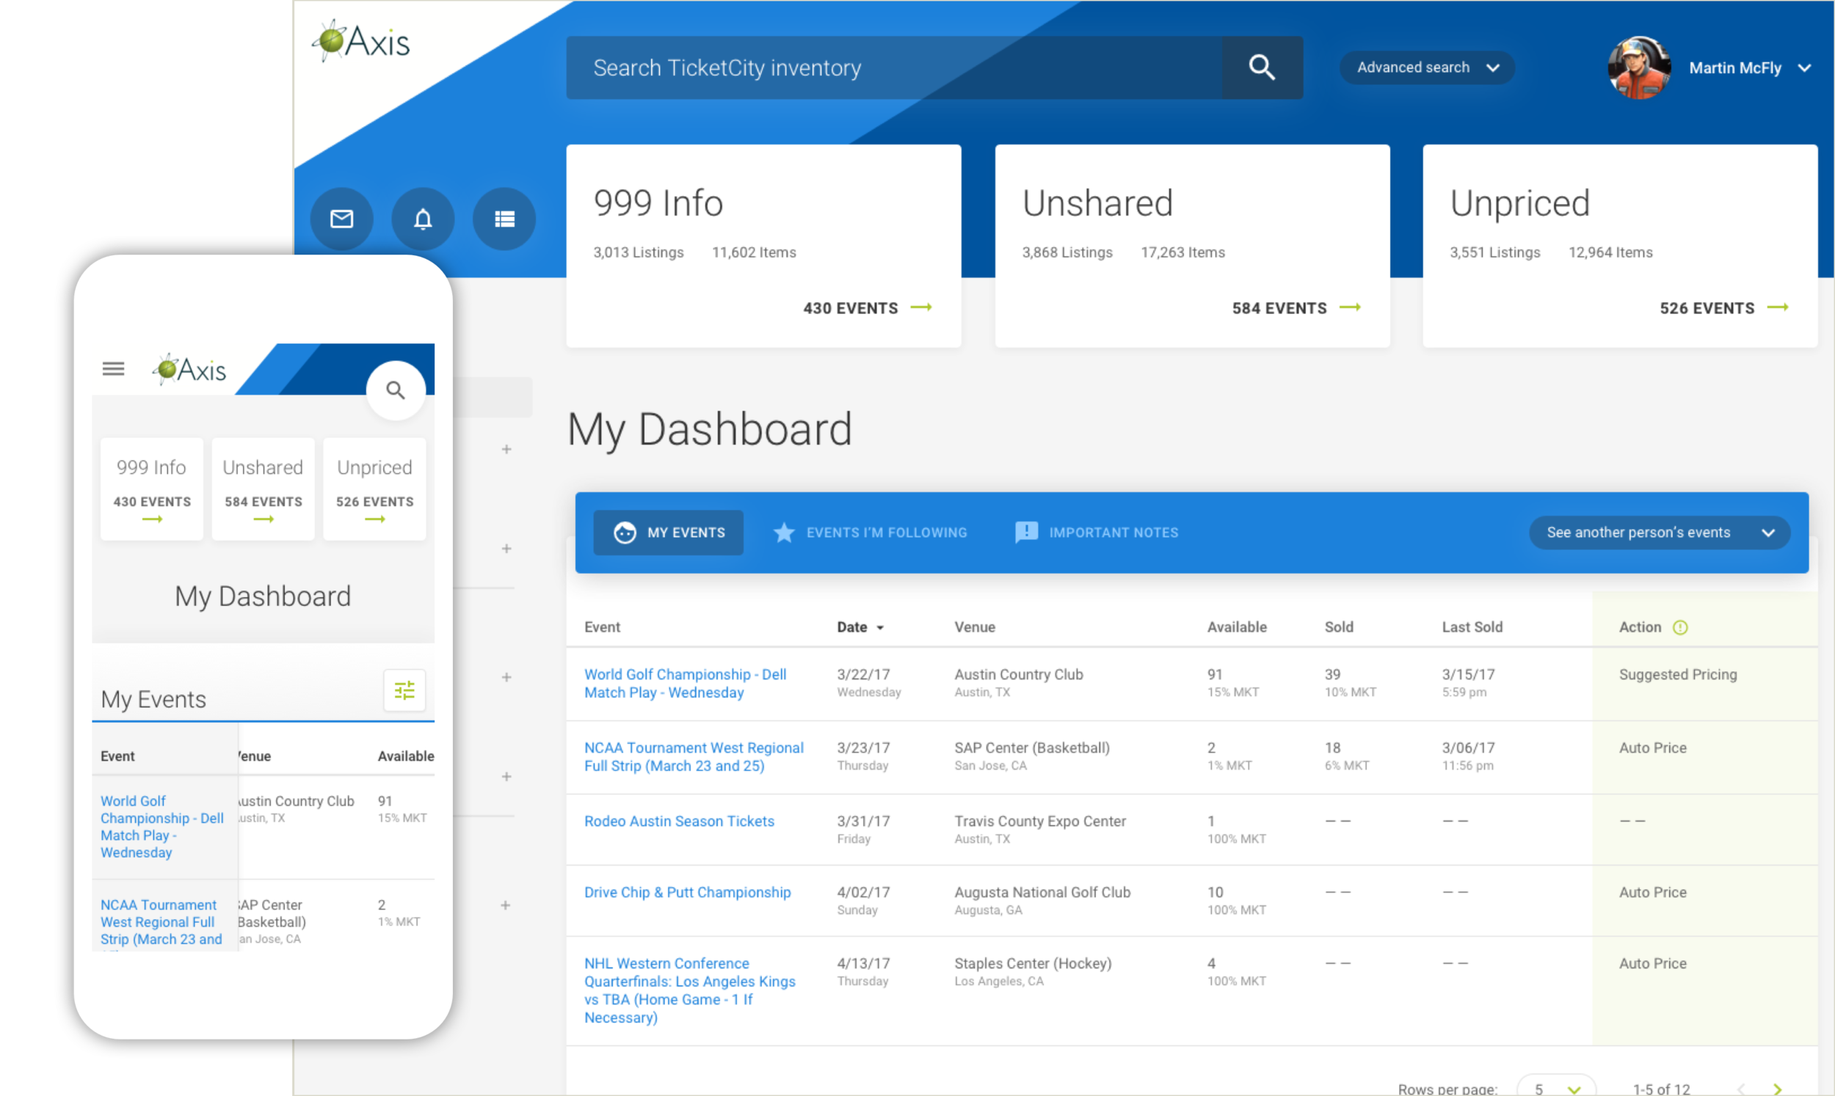Click the Sold column header
The image size is (1835, 1096).
tap(1339, 627)
